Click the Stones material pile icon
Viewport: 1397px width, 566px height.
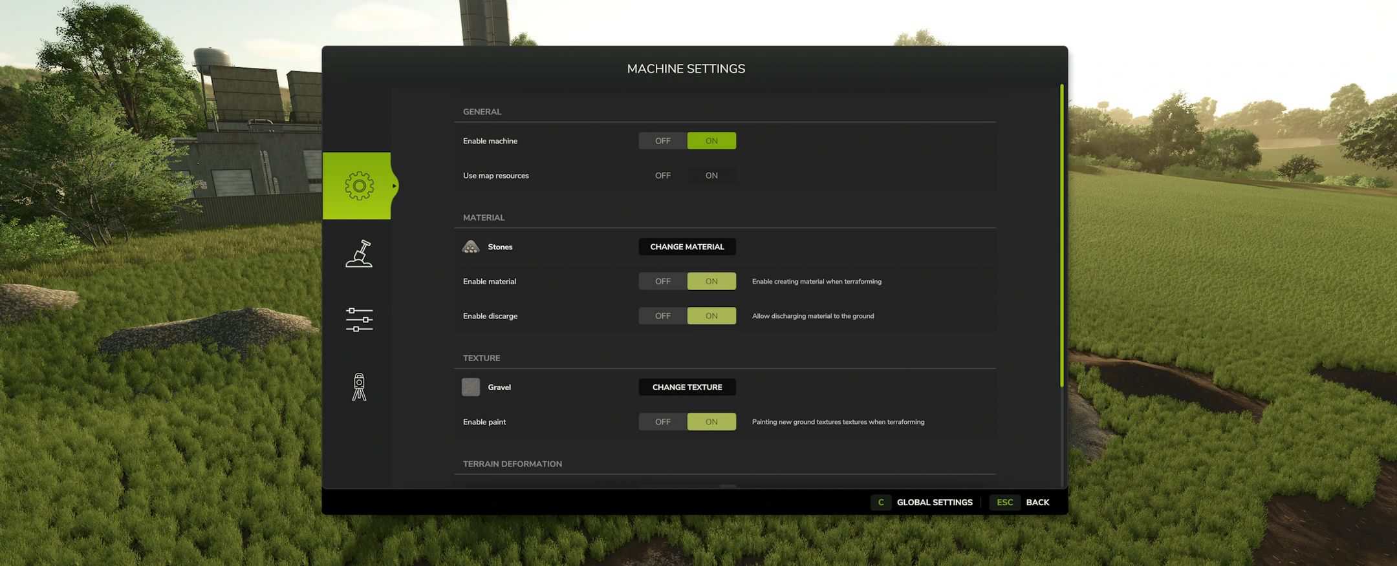tap(471, 247)
